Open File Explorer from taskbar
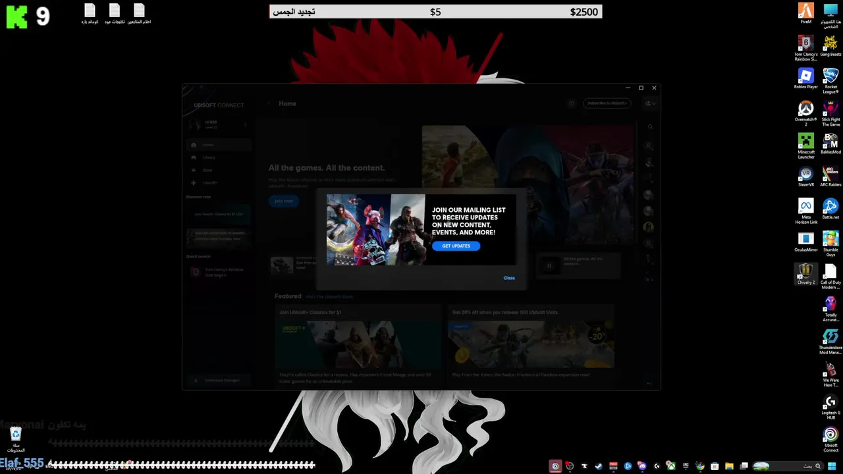The image size is (843, 474). click(x=729, y=466)
